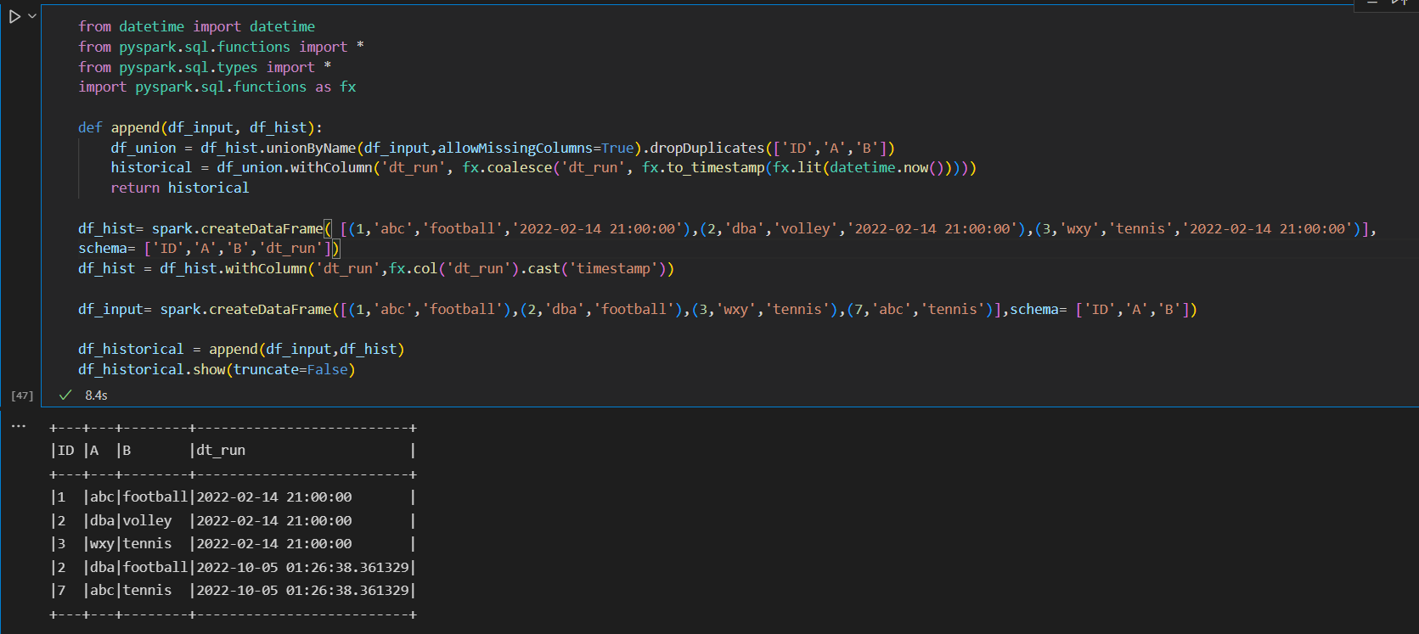Click output row '7 abc tennis'
Viewport: 1419px width, 634px height.
coord(233,590)
